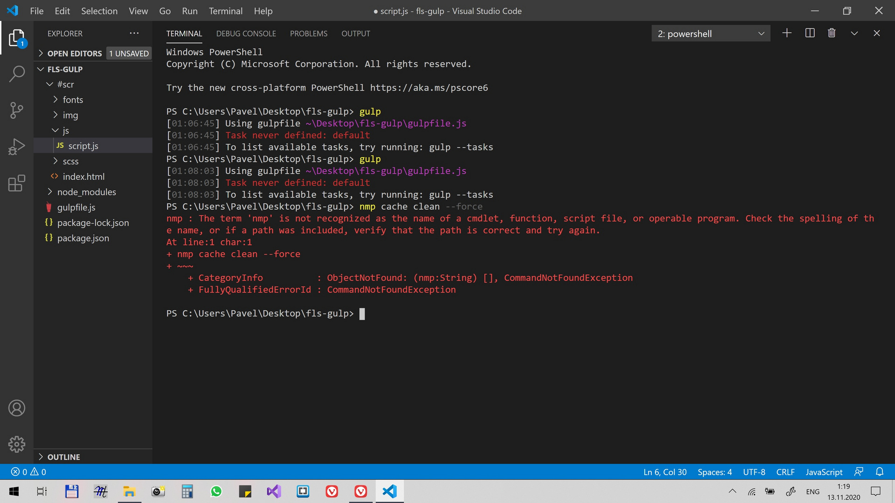Expand the node_modules folder

(93, 192)
